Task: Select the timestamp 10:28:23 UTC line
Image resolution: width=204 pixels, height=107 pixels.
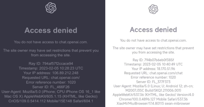Action: click(51, 68)
